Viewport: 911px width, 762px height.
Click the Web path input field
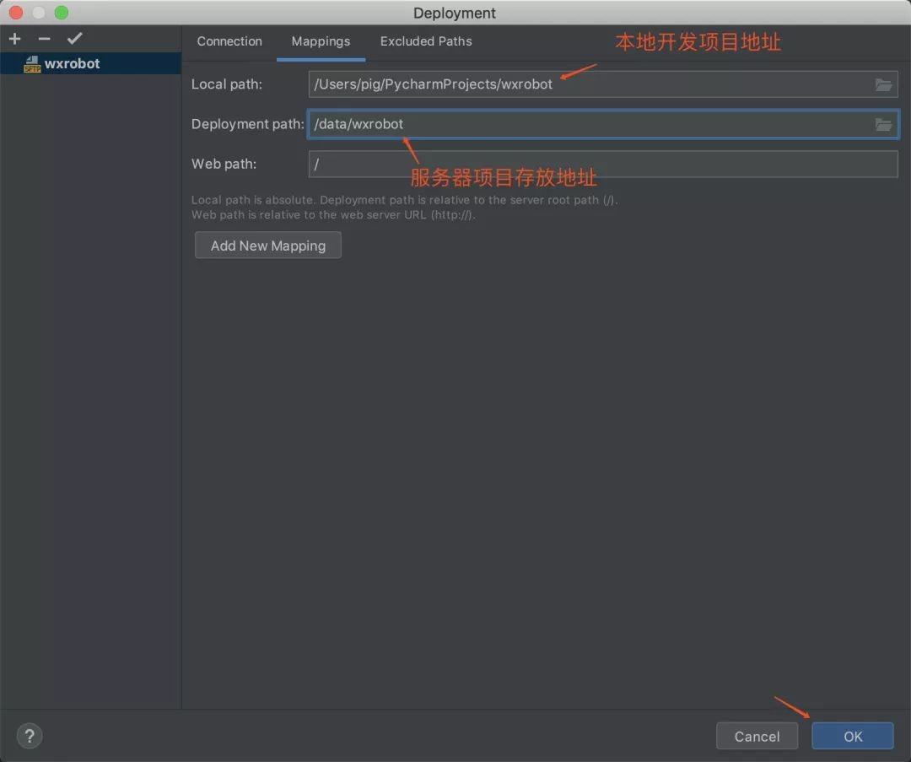603,164
